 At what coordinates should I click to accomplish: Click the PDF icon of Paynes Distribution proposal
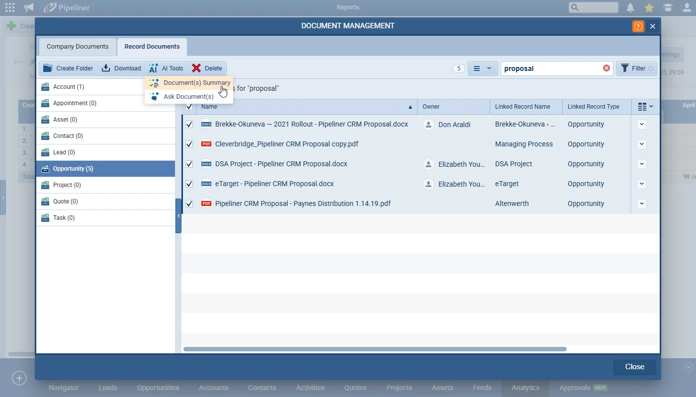coord(206,203)
